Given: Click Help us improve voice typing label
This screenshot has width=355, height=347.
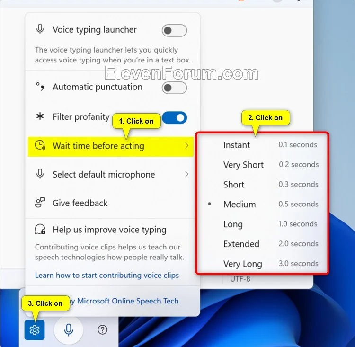Looking at the screenshot, I should point(110,230).
